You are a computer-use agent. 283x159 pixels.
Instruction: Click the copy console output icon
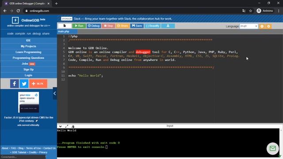(x=73, y=126)
